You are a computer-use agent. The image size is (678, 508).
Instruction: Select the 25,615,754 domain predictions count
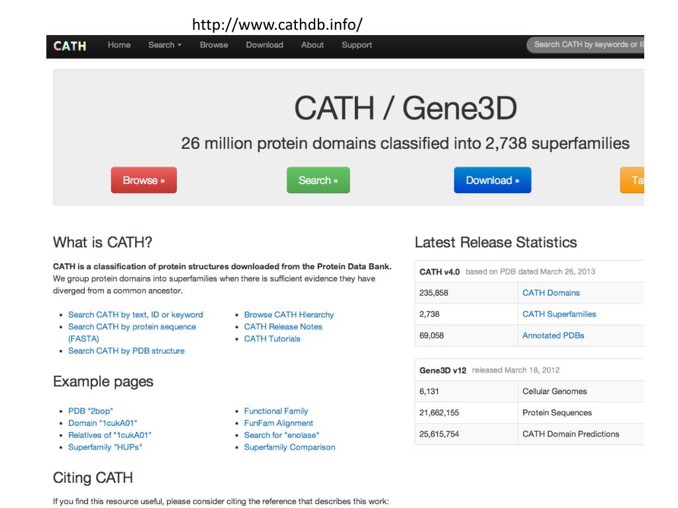coord(439,434)
